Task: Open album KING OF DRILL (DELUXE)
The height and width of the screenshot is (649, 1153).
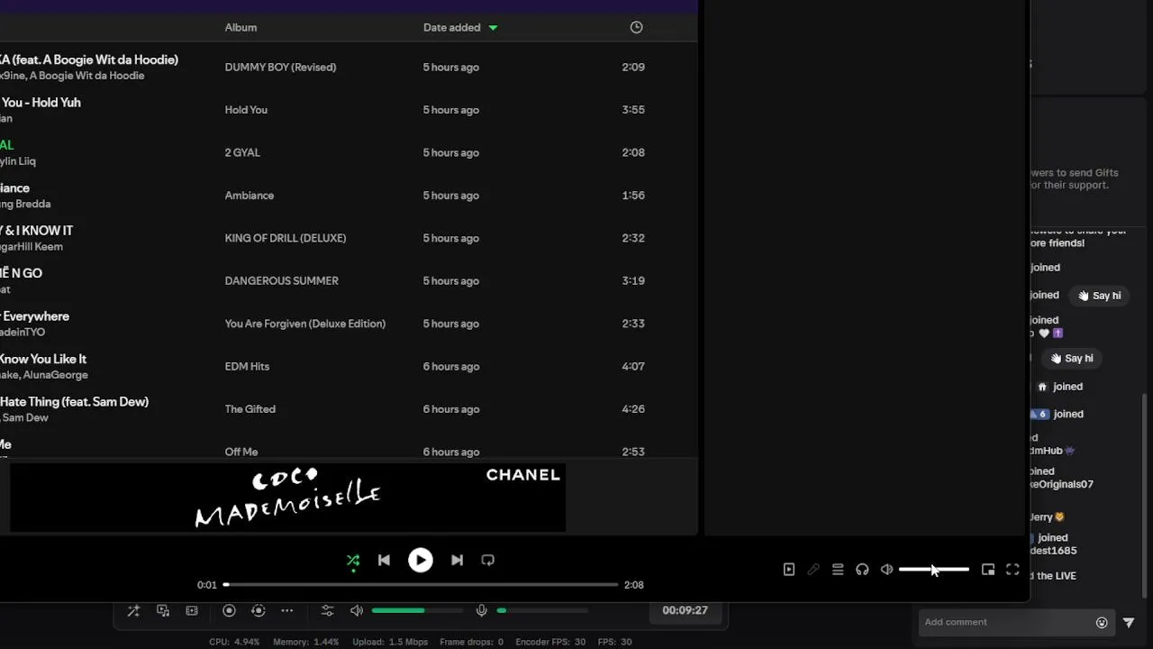Action: pos(286,238)
